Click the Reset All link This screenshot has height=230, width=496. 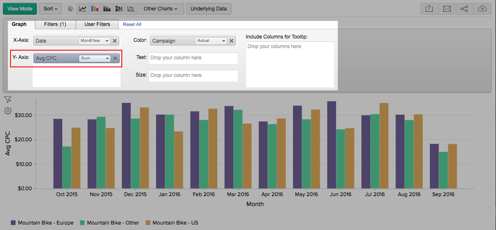point(132,25)
